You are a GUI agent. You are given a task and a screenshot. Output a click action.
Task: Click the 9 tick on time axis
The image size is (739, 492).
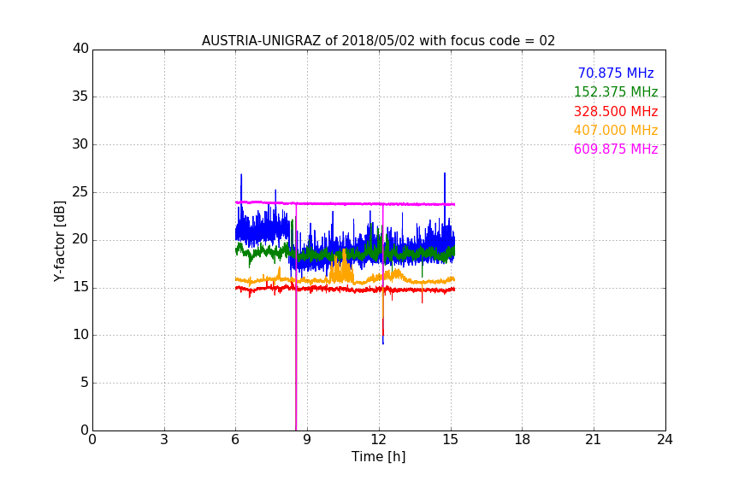coord(307,440)
